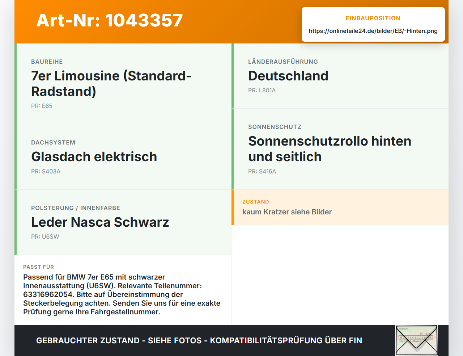The height and width of the screenshot is (356, 463).
Task: Click the PR: E65 code
Action: [x=42, y=106]
